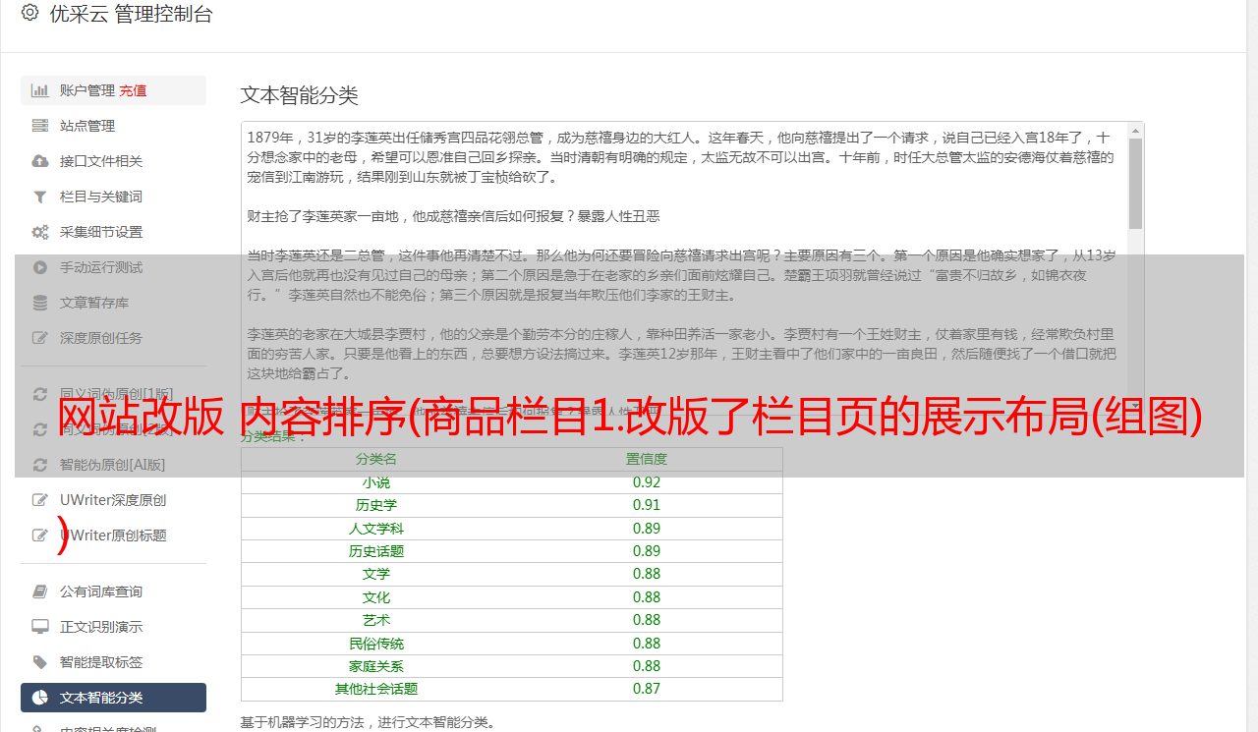The width and height of the screenshot is (1258, 732).
Task: Open 正文识别演示 monitor icon
Action: pos(40,627)
